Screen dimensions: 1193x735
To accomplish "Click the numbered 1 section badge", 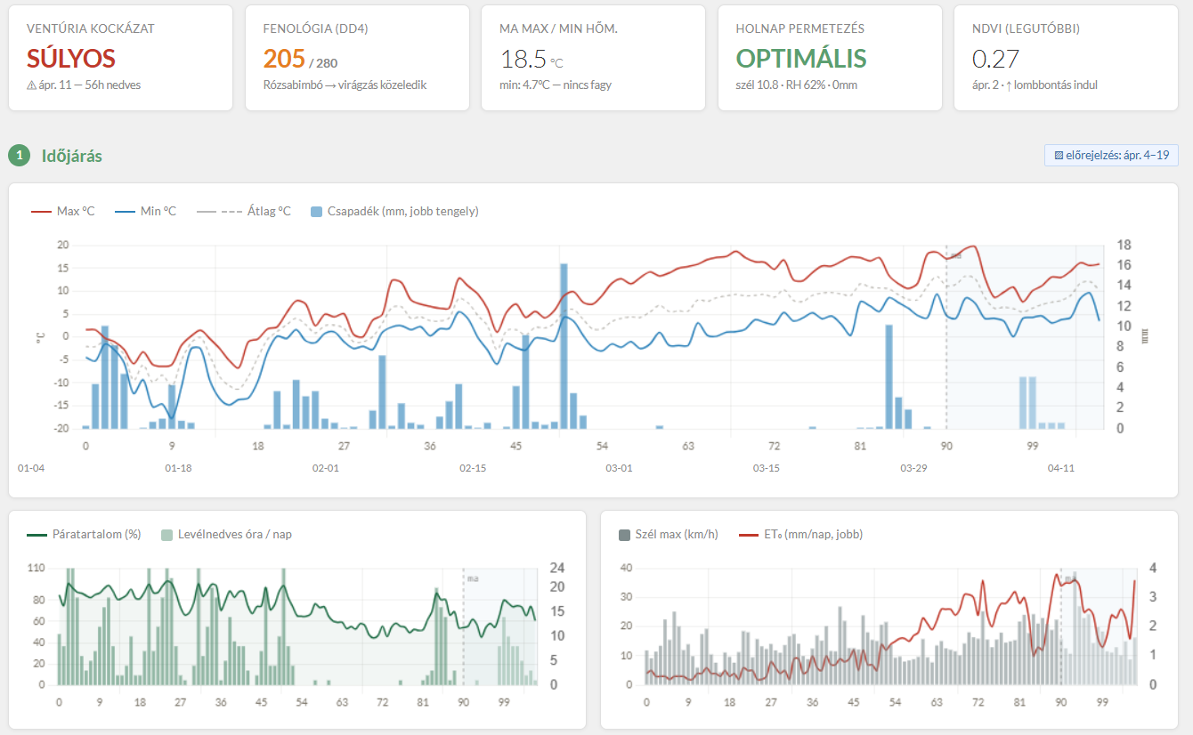I will tap(19, 156).
